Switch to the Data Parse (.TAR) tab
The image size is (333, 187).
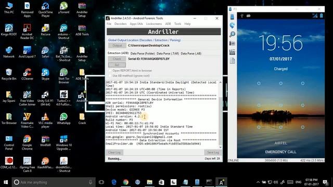point(168,54)
